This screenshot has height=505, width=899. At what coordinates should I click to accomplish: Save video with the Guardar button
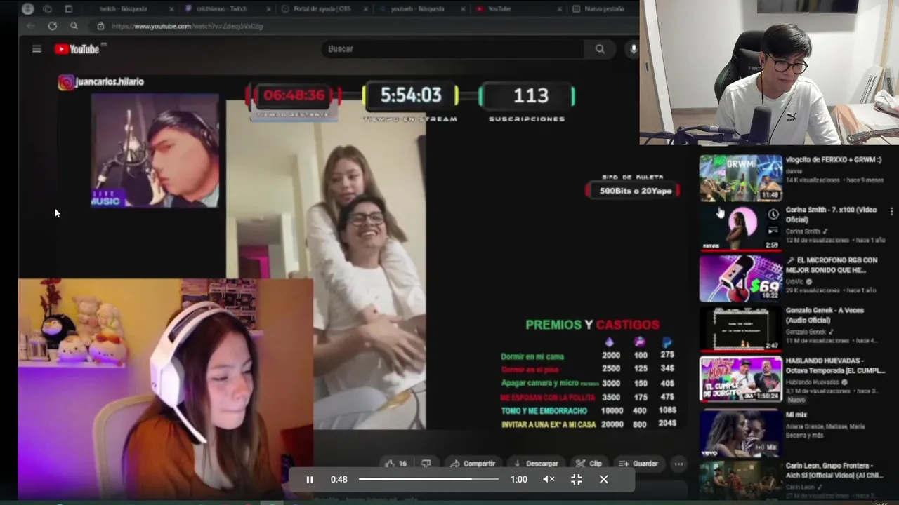638,464
